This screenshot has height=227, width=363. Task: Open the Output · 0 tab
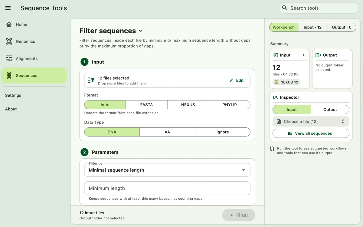(342, 27)
